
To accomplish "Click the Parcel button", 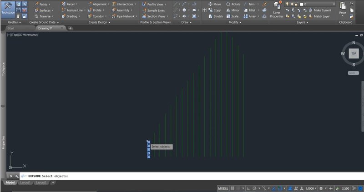I will (70, 4).
